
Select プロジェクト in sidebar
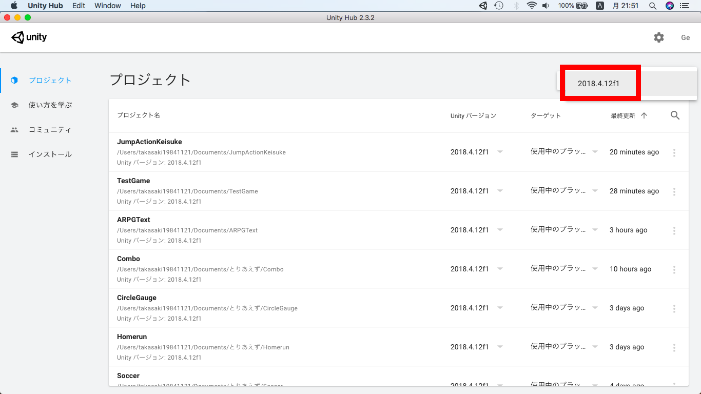pyautogui.click(x=50, y=81)
